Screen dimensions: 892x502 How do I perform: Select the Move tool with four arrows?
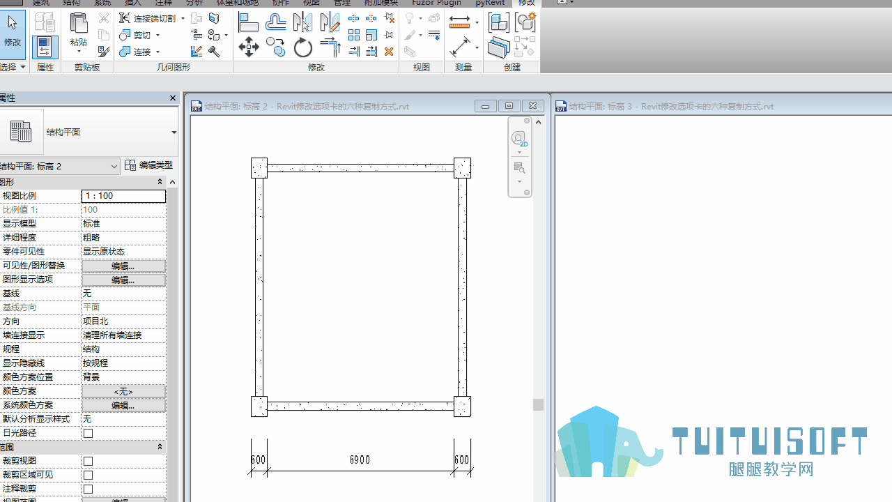point(249,47)
